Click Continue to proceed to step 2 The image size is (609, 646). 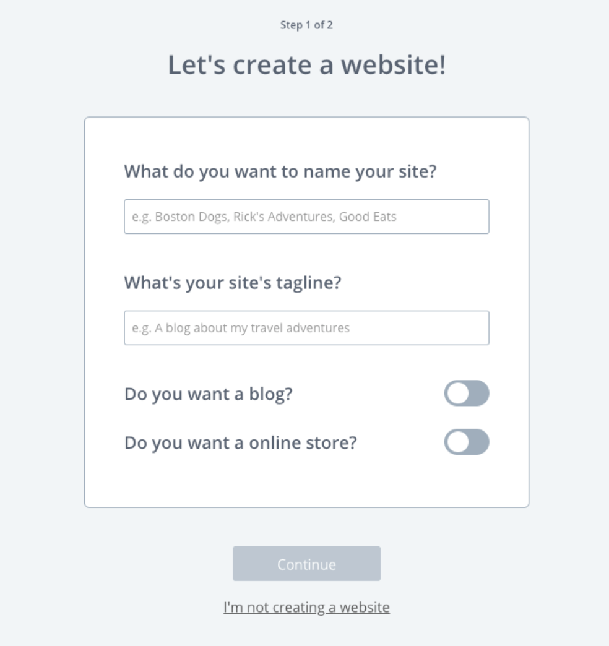coord(306,563)
